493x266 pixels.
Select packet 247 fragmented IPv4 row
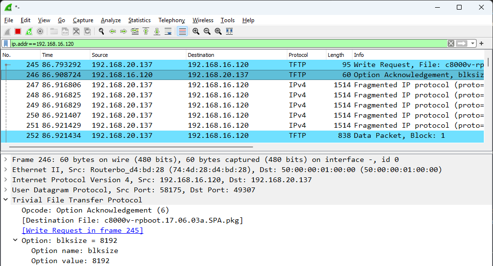[x=242, y=85]
